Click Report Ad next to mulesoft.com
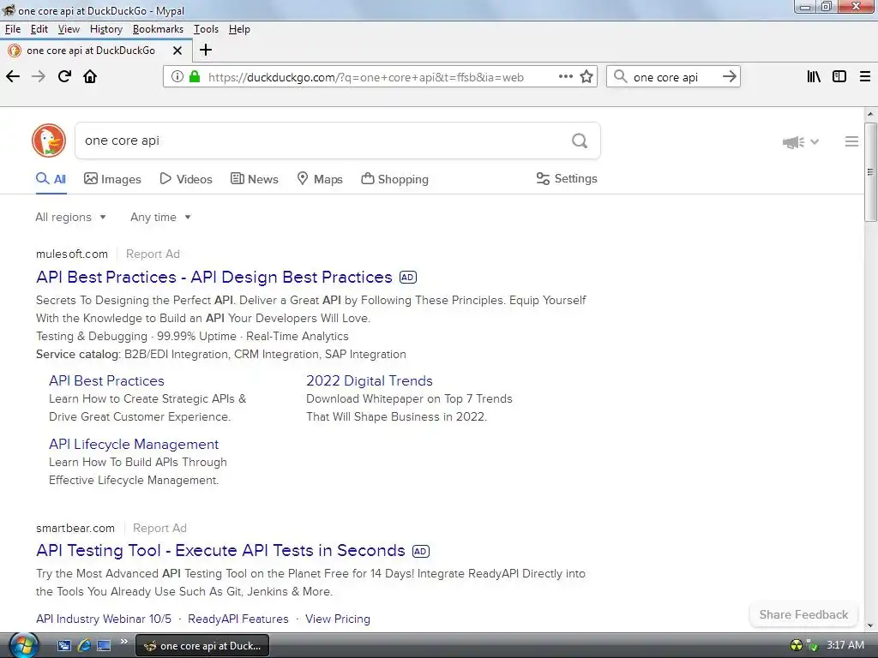 pyautogui.click(x=153, y=254)
